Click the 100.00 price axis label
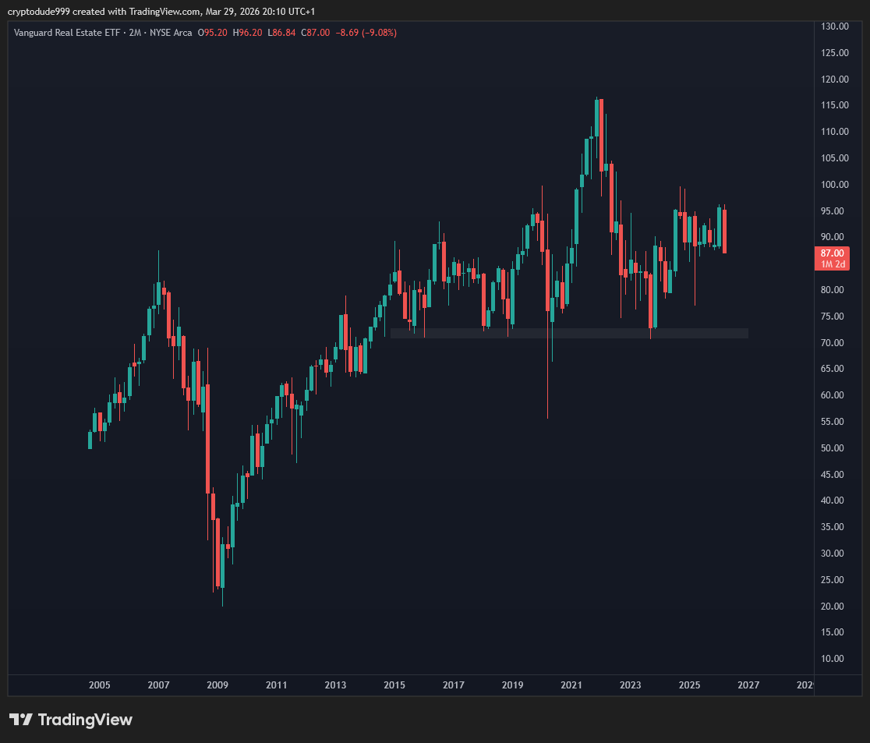Image resolution: width=870 pixels, height=743 pixels. pos(834,184)
